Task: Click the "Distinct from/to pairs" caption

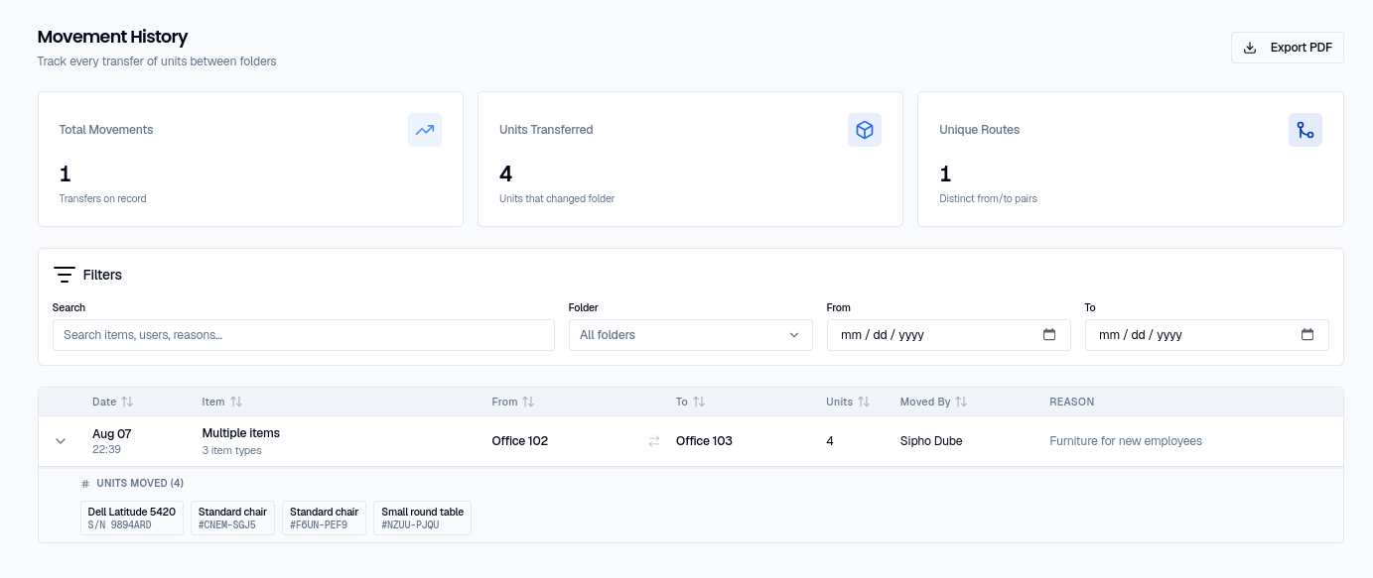Action: tap(989, 198)
